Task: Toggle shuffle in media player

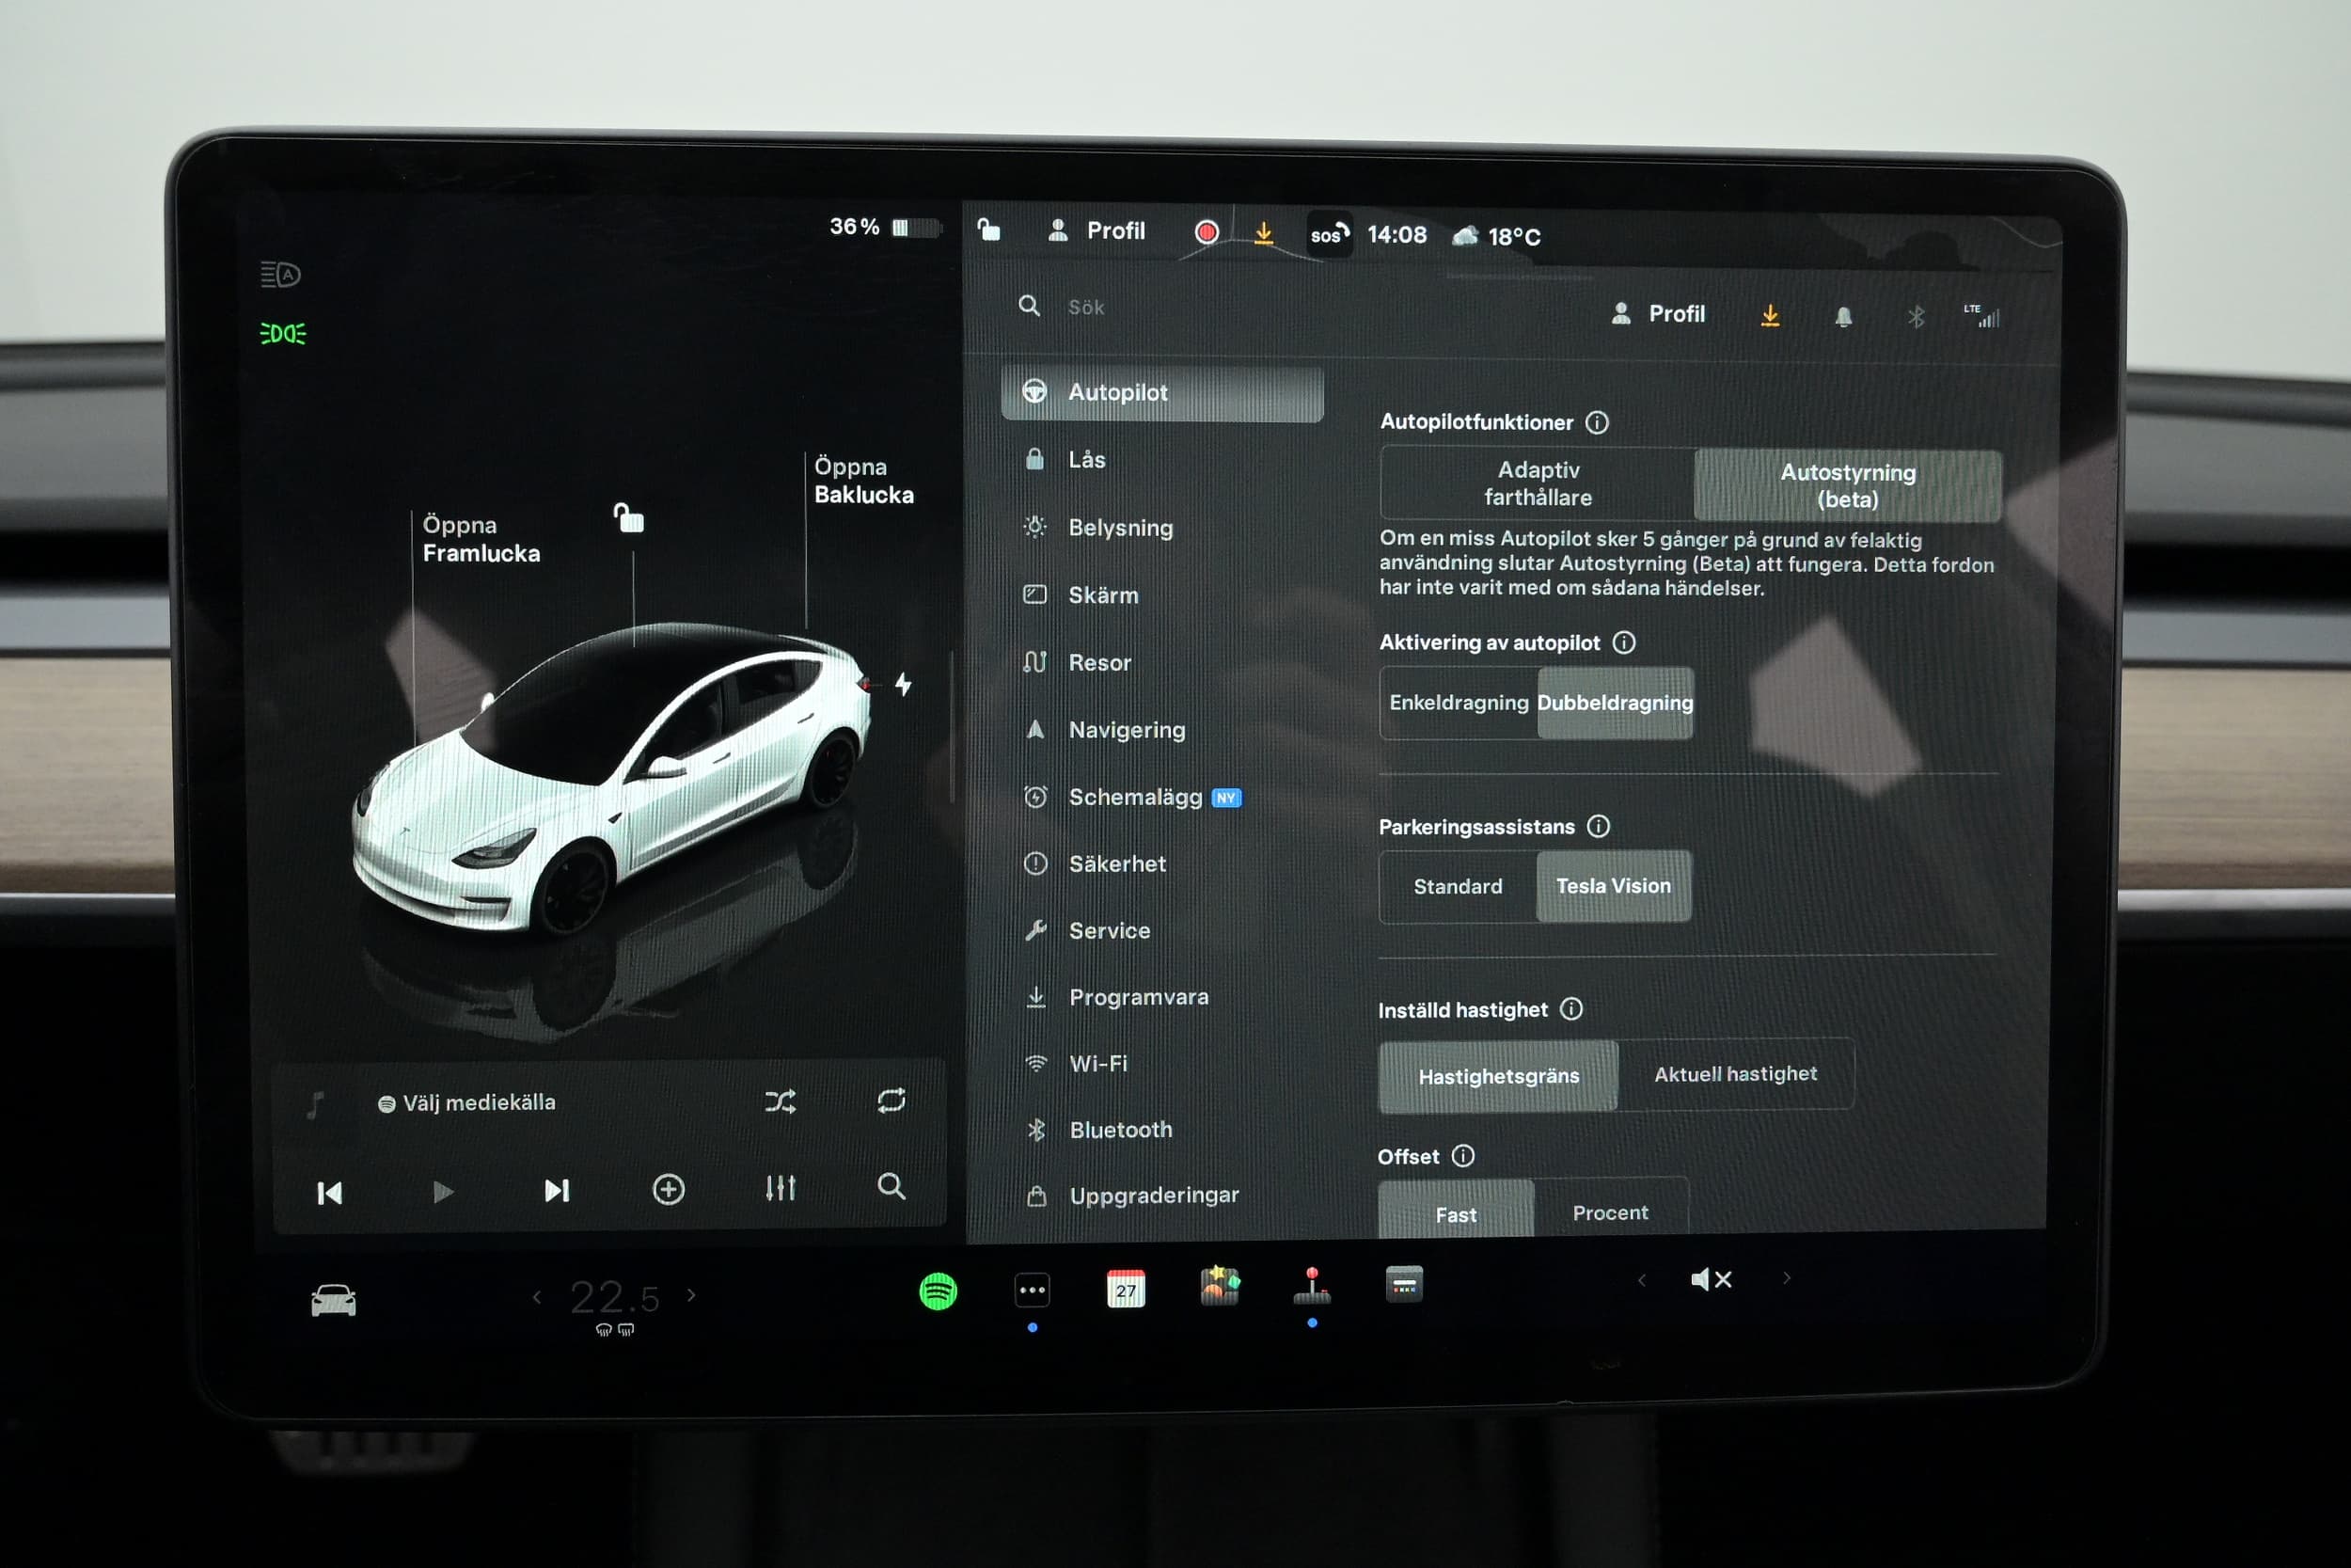Action: coord(781,1102)
